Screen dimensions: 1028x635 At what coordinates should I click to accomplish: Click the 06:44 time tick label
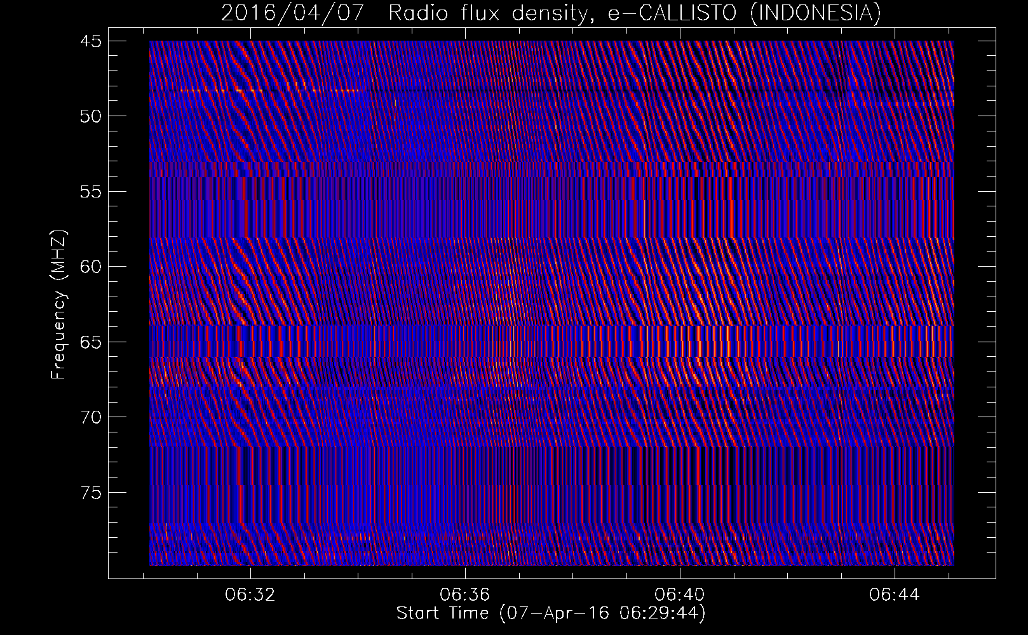[x=895, y=594]
